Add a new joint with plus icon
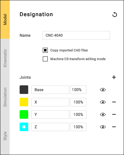124x155 pixels. [x=114, y=77]
